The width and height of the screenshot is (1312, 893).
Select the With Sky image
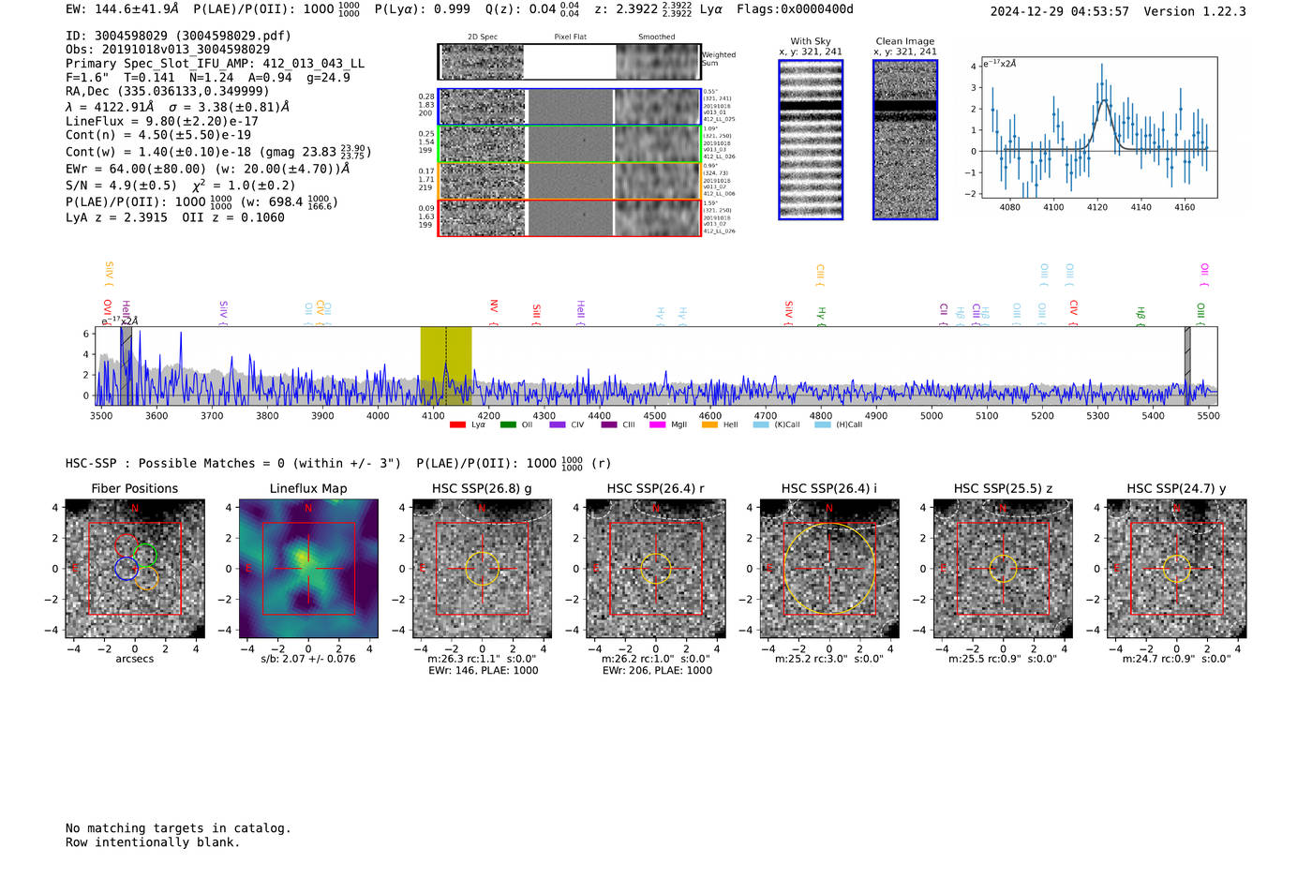tap(811, 140)
